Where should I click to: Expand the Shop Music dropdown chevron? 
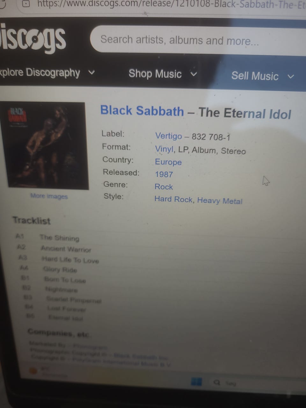[193, 74]
